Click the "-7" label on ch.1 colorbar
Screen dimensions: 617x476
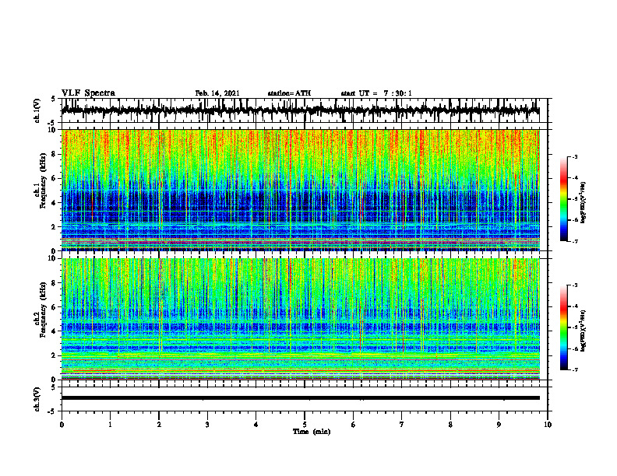(574, 241)
